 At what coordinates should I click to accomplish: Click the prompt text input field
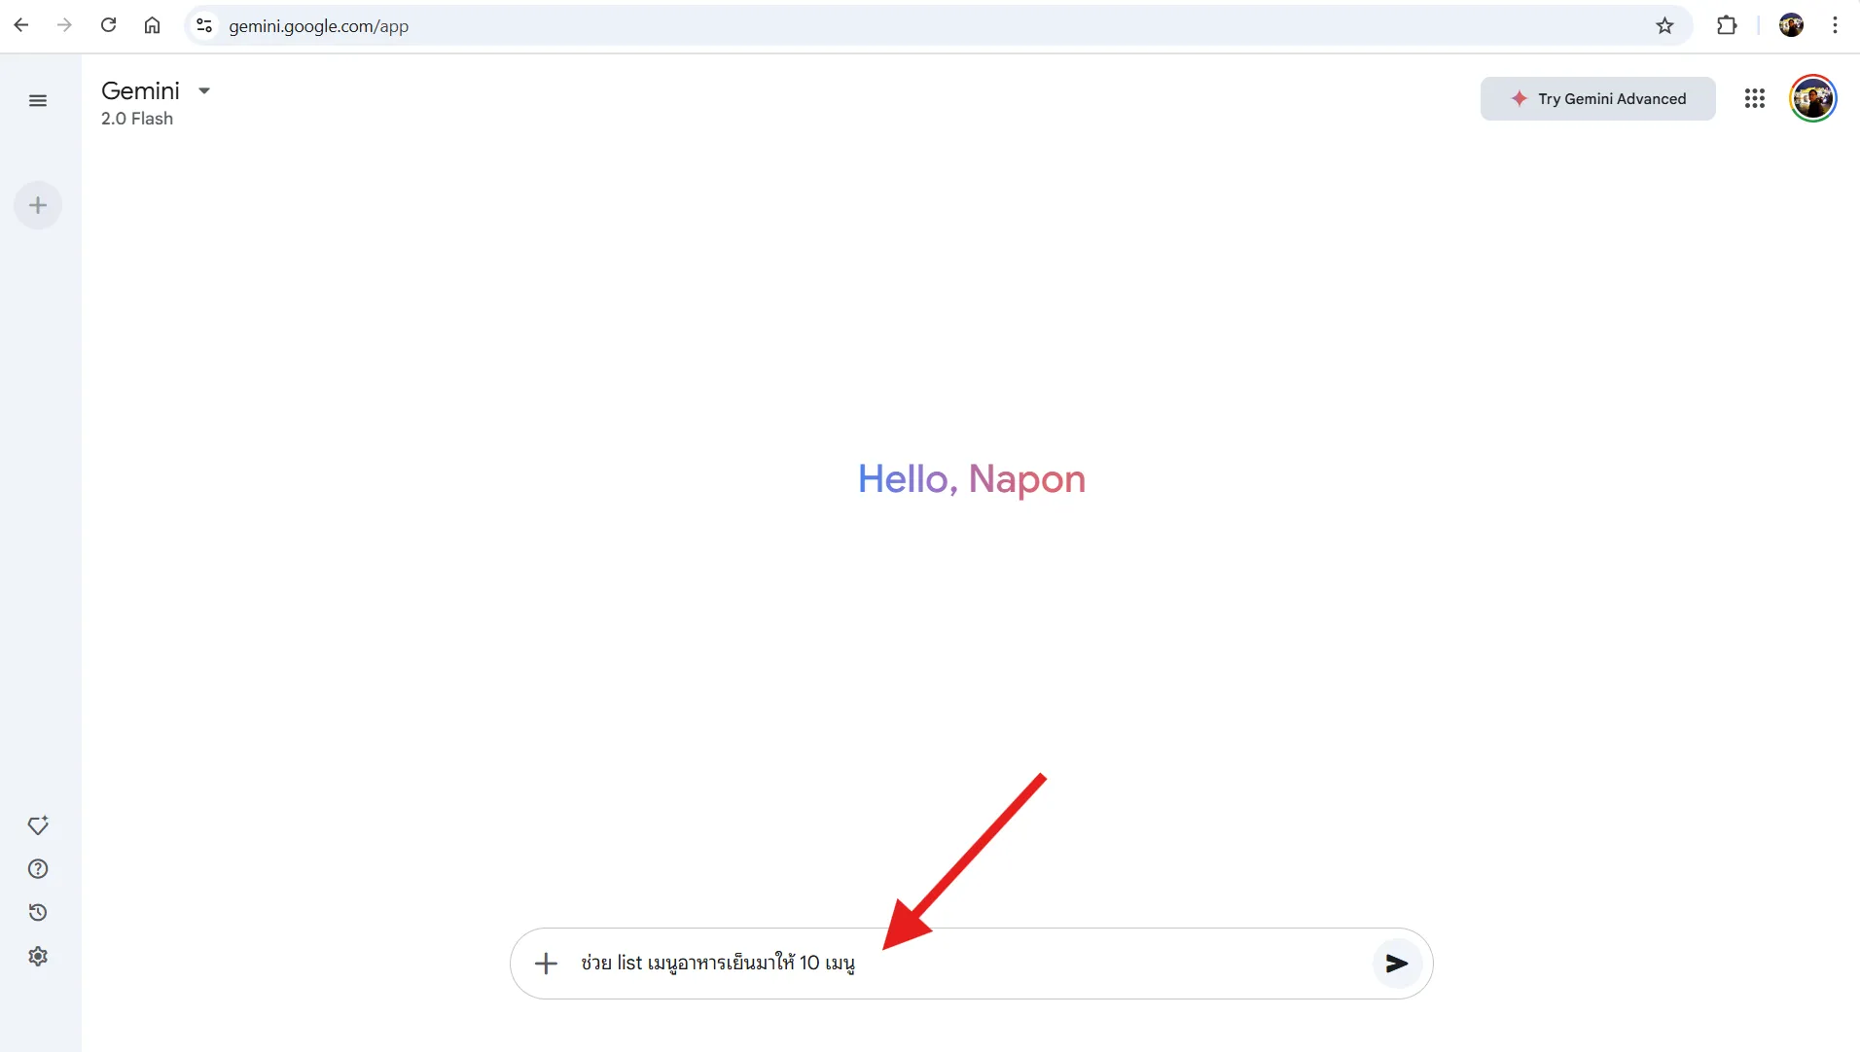click(973, 964)
